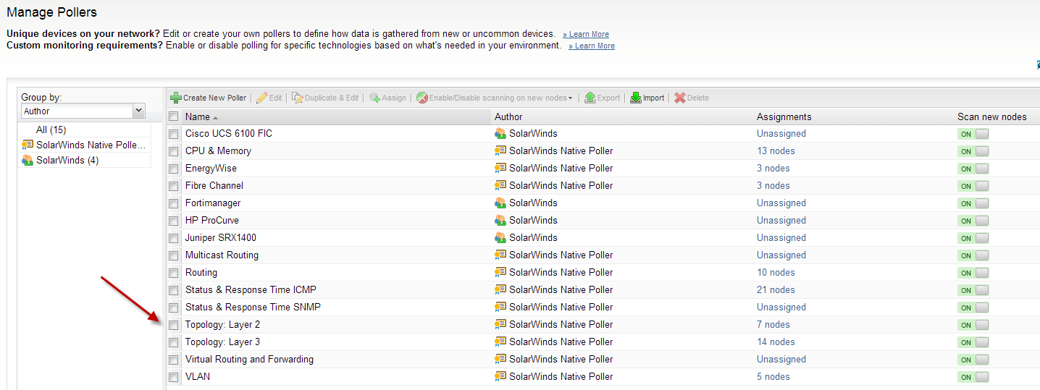This screenshot has height=390, width=1040.
Task: Click the Native Poller icon in CPU & Memory row
Action: (x=500, y=151)
